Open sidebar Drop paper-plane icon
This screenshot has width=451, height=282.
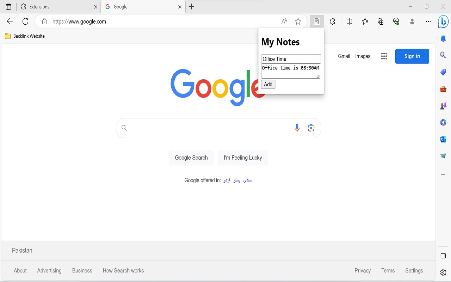click(443, 156)
